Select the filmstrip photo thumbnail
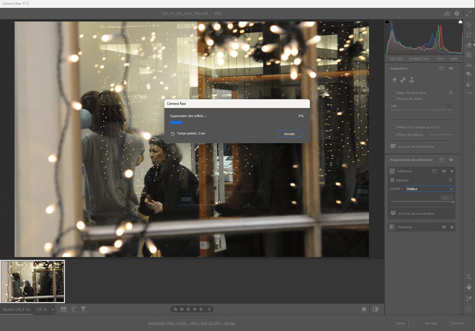 (33, 281)
